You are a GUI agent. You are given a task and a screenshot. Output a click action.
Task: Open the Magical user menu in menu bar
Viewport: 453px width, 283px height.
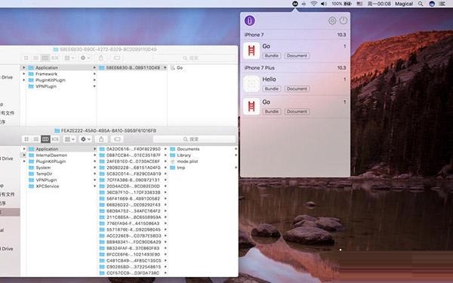[x=404, y=4]
